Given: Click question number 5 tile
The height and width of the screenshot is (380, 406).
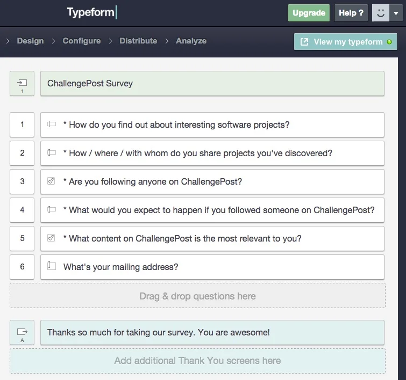Looking at the screenshot, I should [22, 238].
